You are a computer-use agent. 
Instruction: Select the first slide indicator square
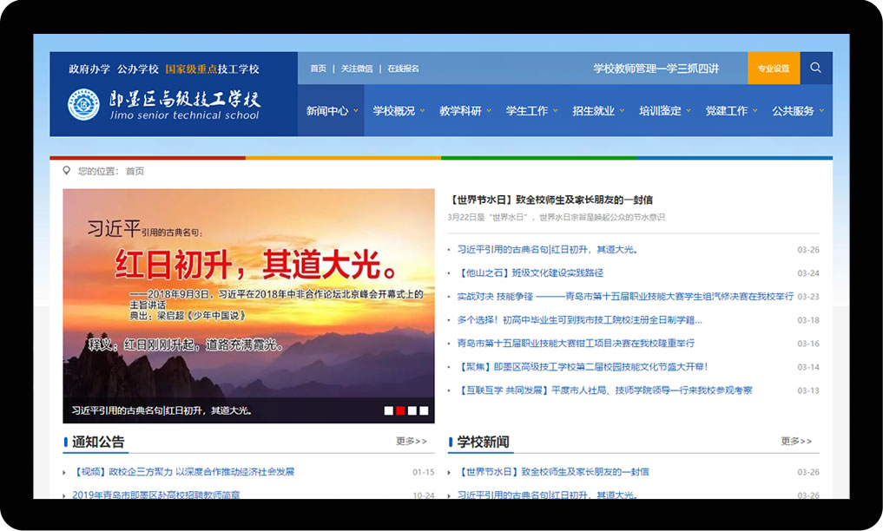tap(389, 410)
